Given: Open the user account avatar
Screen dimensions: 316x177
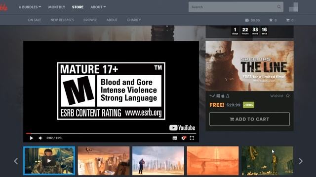Looking at the screenshot, I should click(293, 7).
